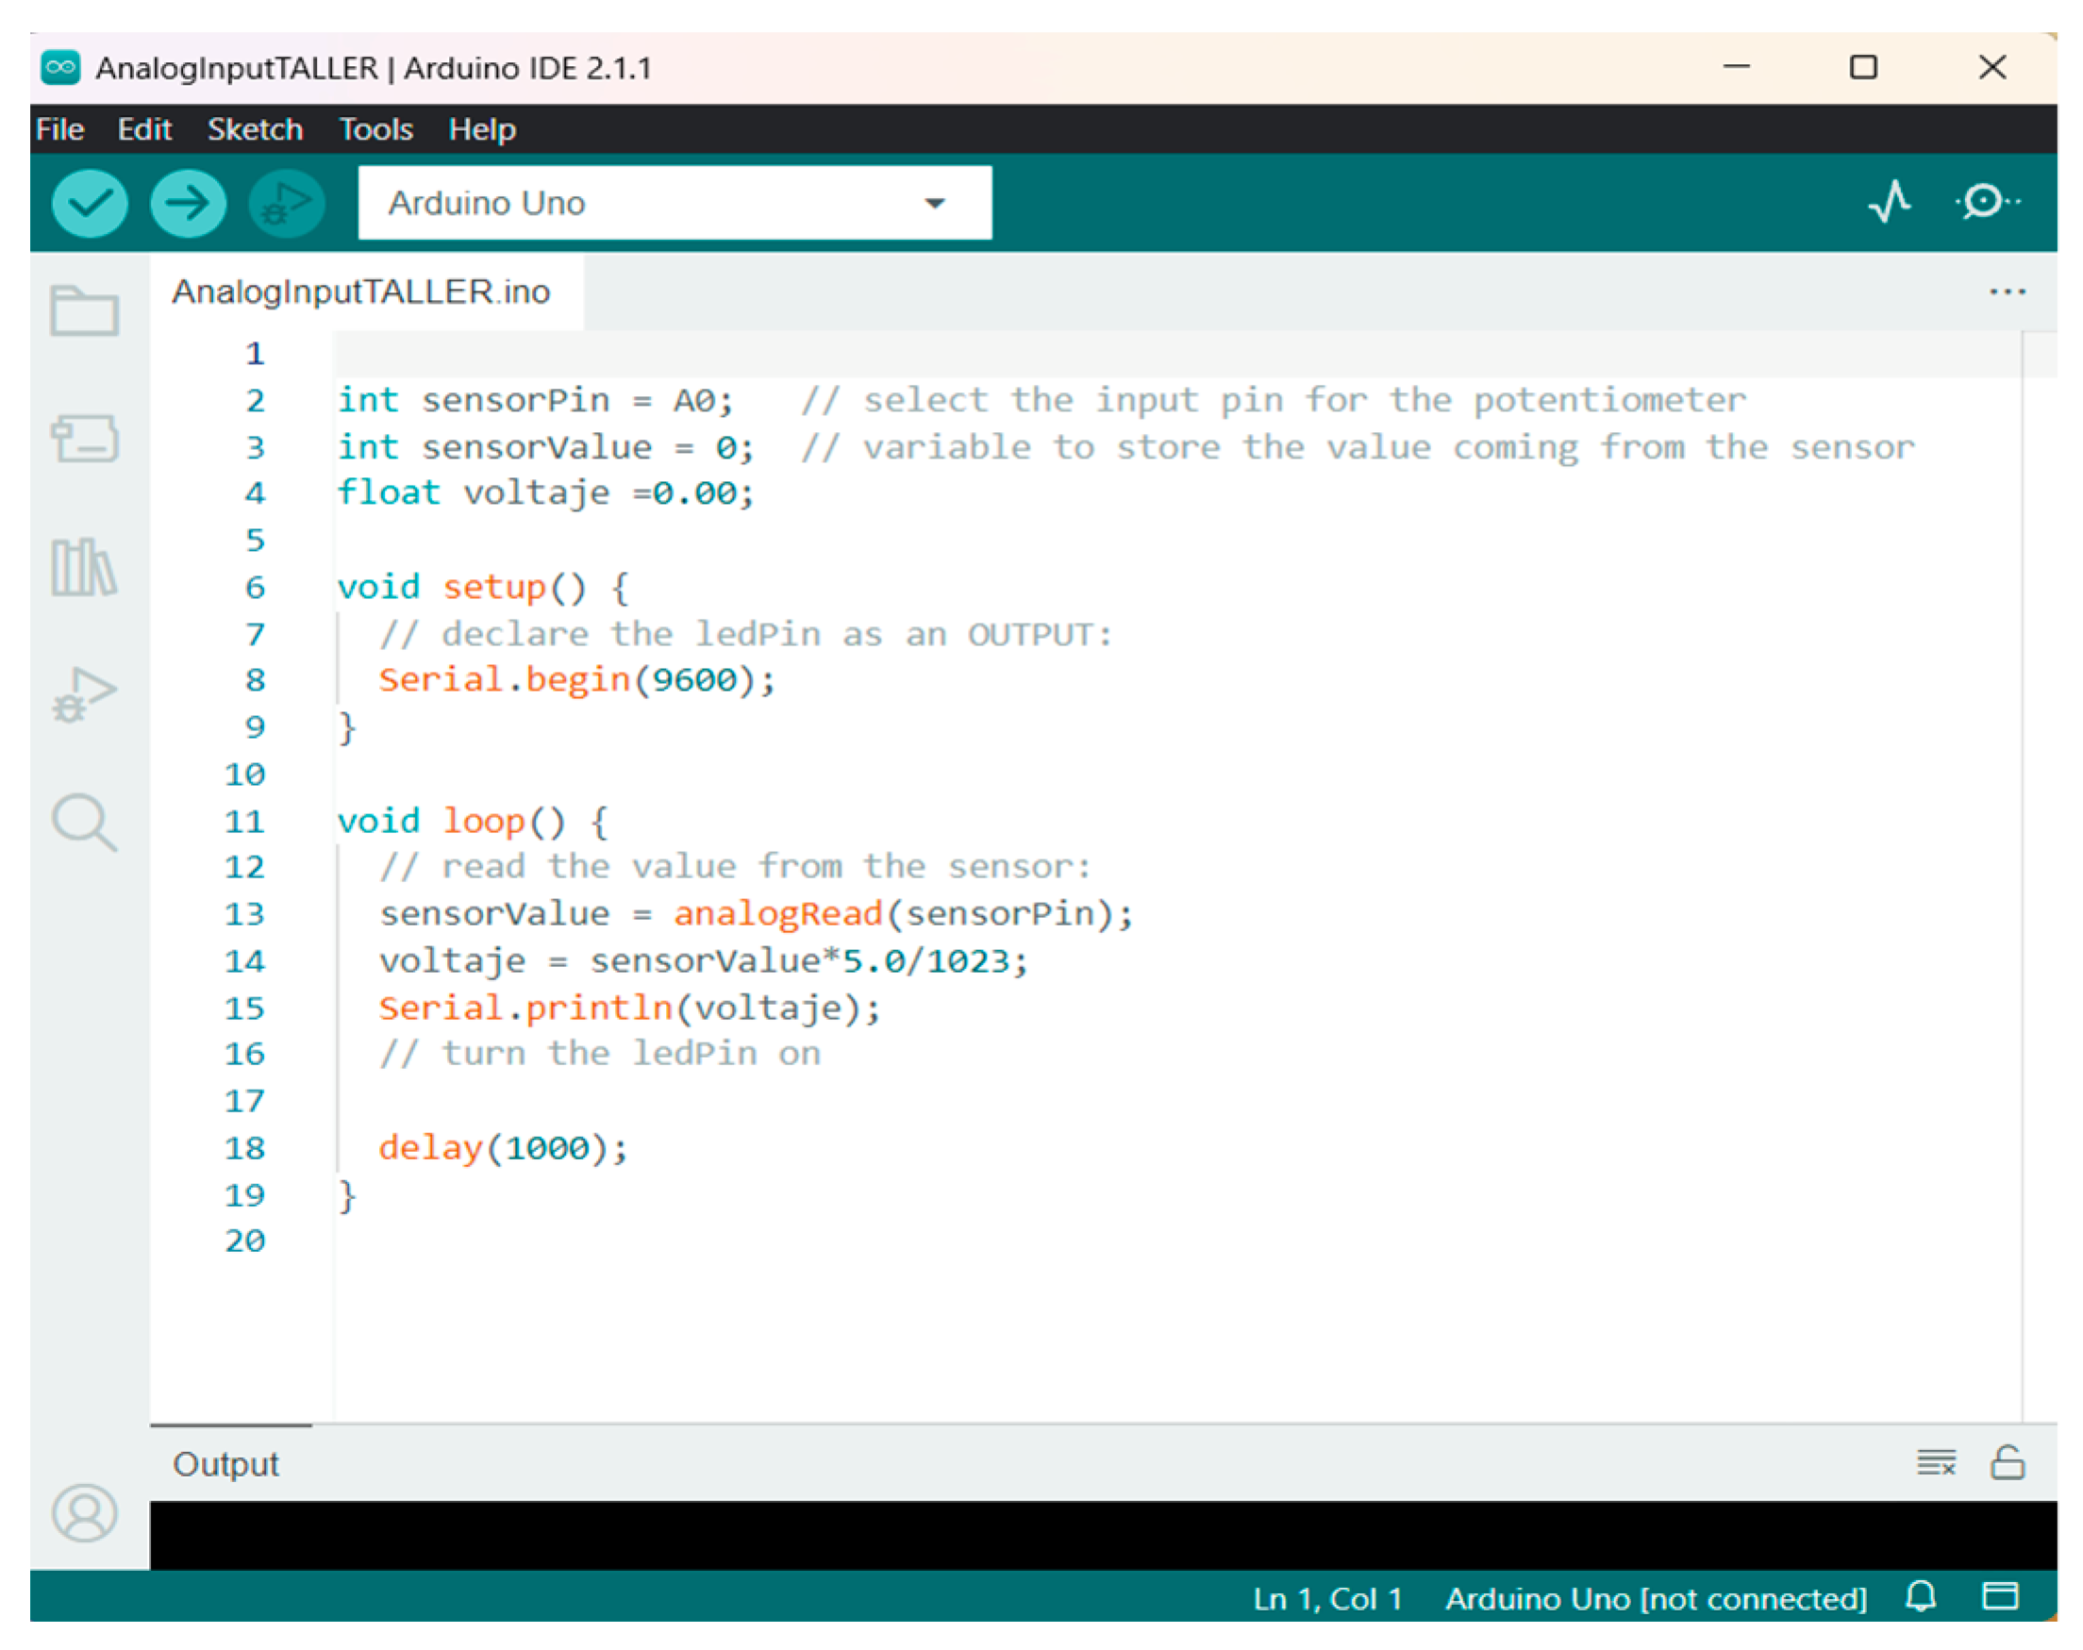This screenshot has height=1650, width=2083.
Task: Open the editor tab options ellipsis menu
Action: point(2007,292)
